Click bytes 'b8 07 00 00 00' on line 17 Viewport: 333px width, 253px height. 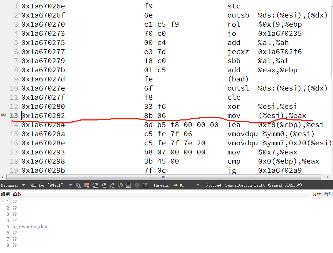point(175,152)
